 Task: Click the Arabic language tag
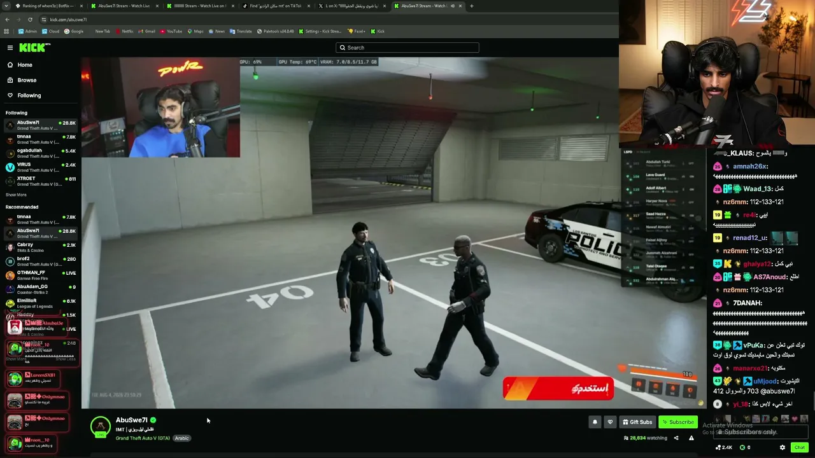[181, 438]
